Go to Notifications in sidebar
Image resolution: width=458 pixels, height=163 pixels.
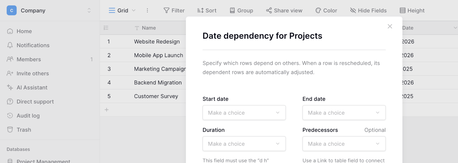click(x=33, y=45)
